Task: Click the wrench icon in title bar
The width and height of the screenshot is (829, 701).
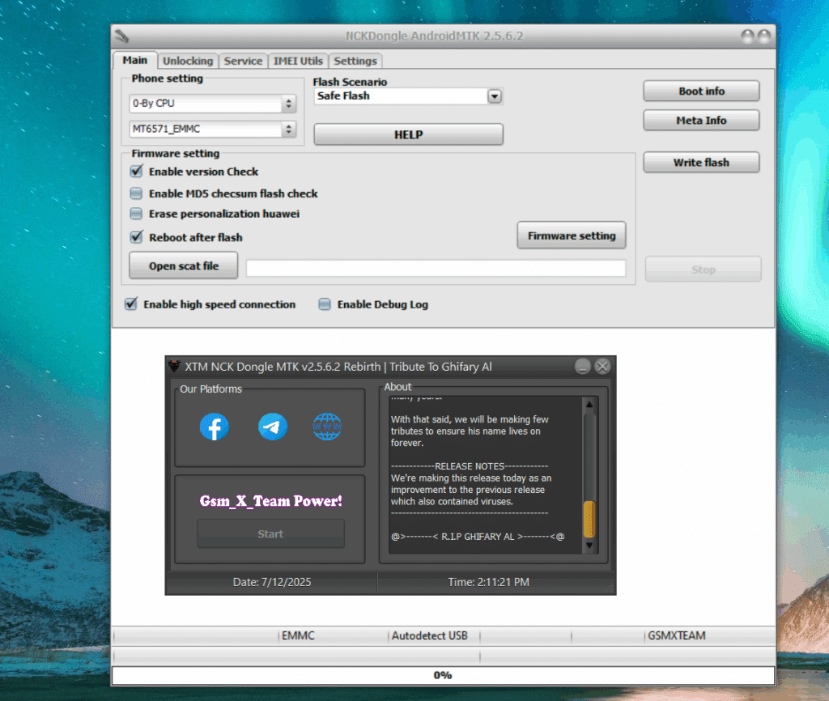Action: [x=122, y=36]
